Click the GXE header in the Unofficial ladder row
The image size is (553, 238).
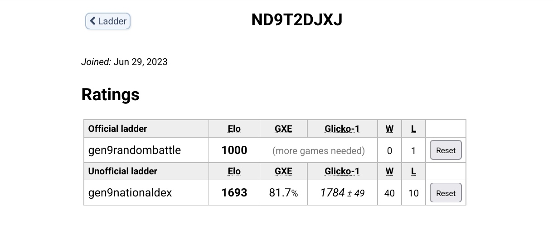tap(283, 172)
